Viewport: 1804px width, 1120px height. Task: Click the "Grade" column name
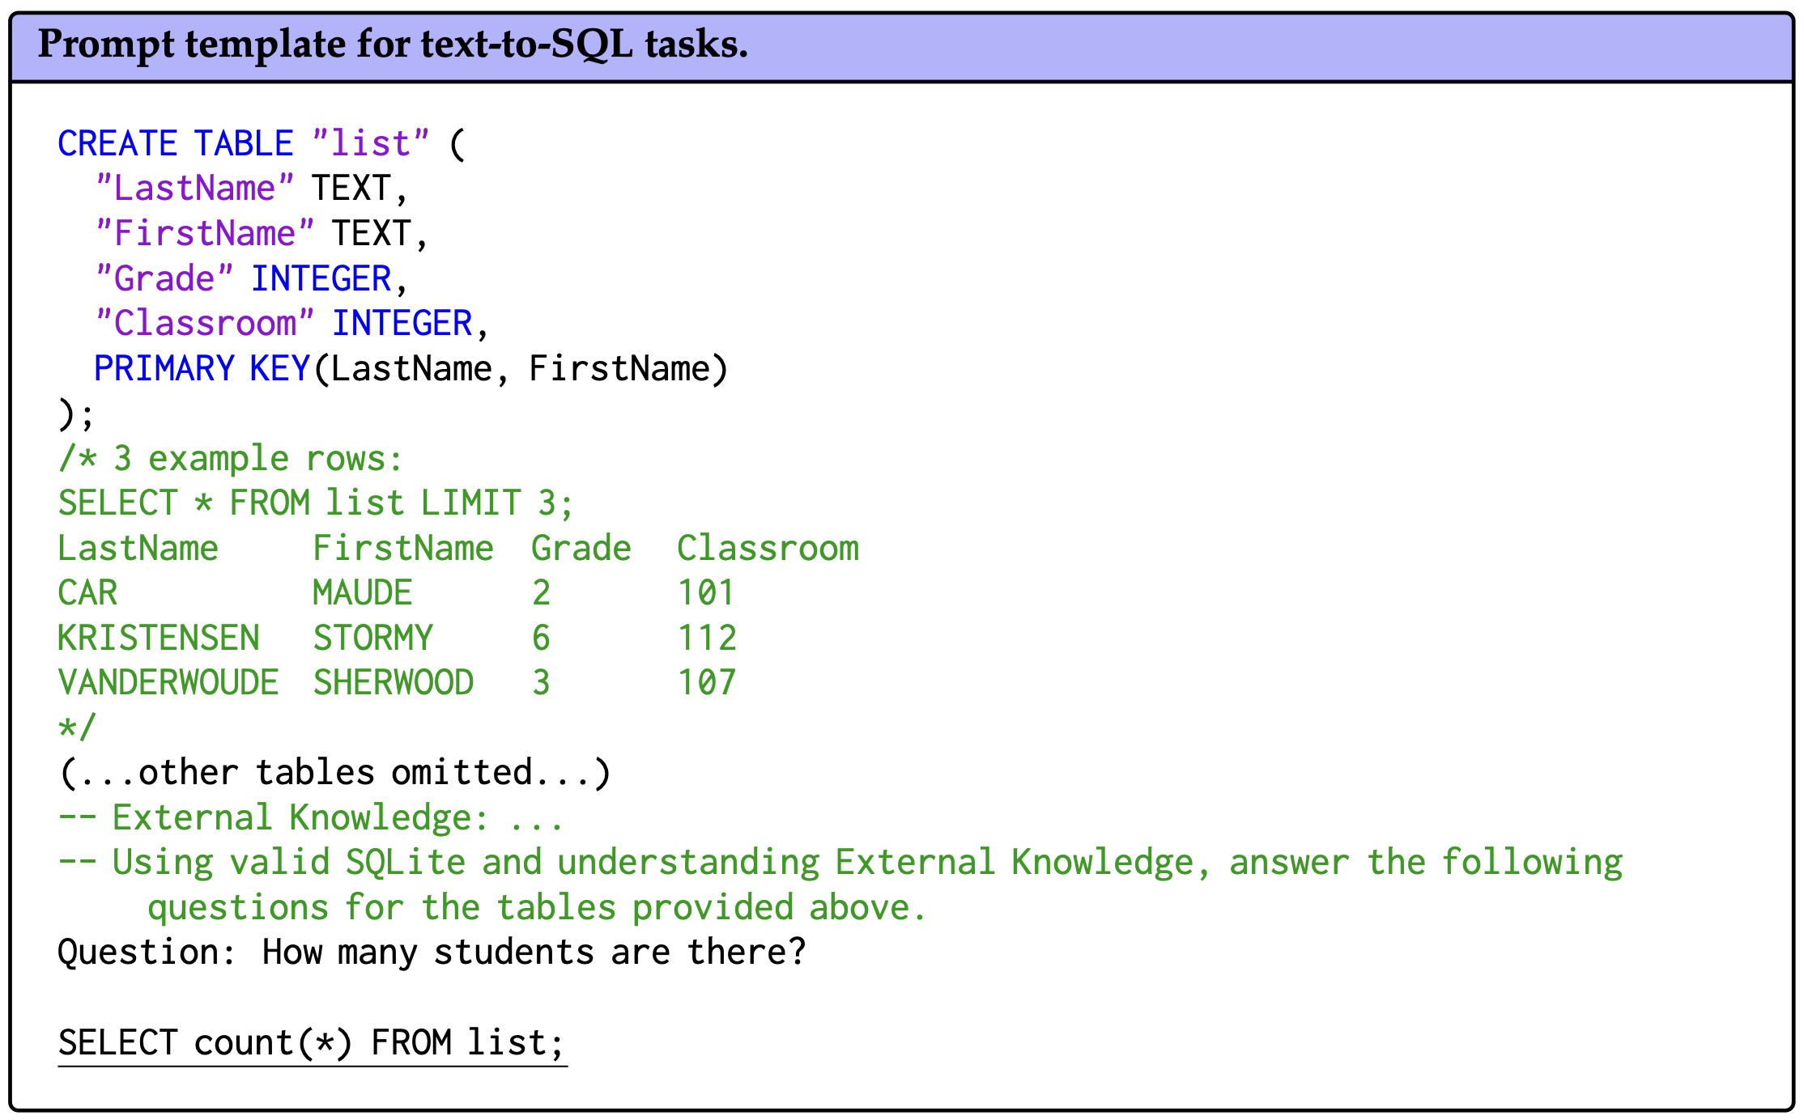pyautogui.click(x=164, y=279)
